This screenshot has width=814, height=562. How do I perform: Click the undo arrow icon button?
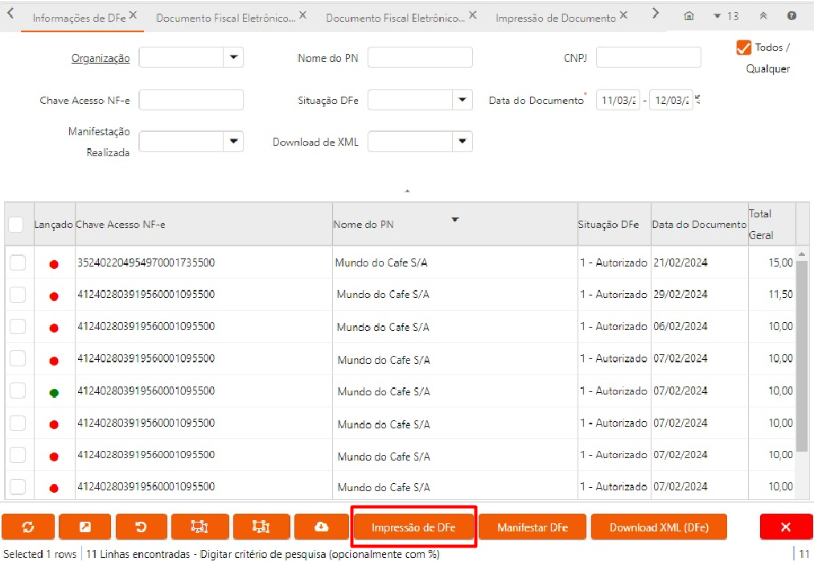tap(142, 527)
